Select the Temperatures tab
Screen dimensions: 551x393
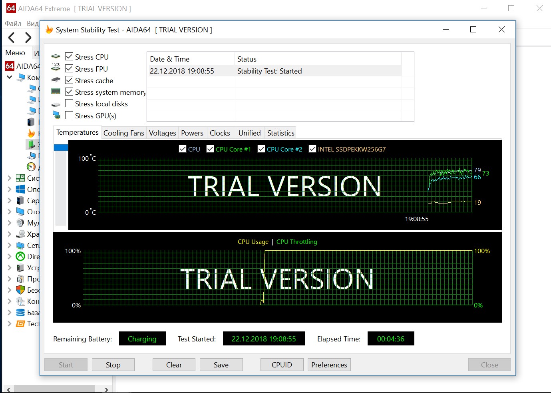pyautogui.click(x=78, y=132)
